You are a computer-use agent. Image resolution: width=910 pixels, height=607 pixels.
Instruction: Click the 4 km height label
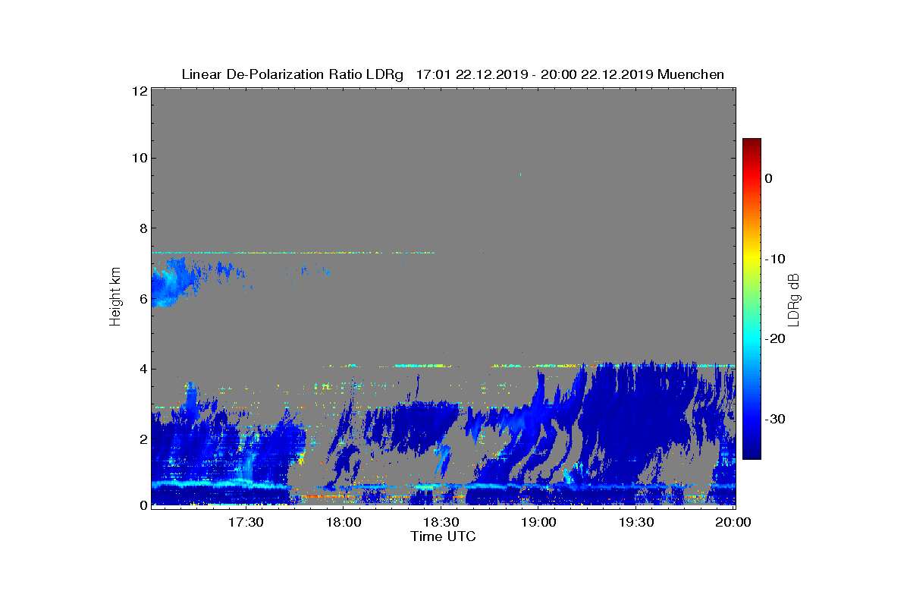coord(142,370)
